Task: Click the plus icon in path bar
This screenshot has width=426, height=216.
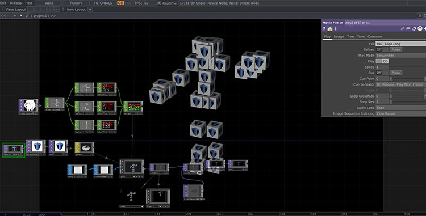Action: [15, 16]
